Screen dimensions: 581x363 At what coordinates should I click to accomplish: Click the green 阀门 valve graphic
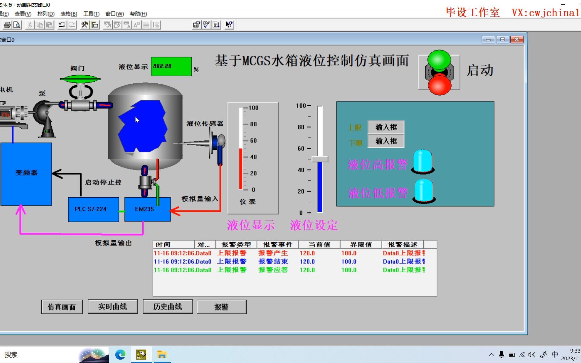[80, 79]
